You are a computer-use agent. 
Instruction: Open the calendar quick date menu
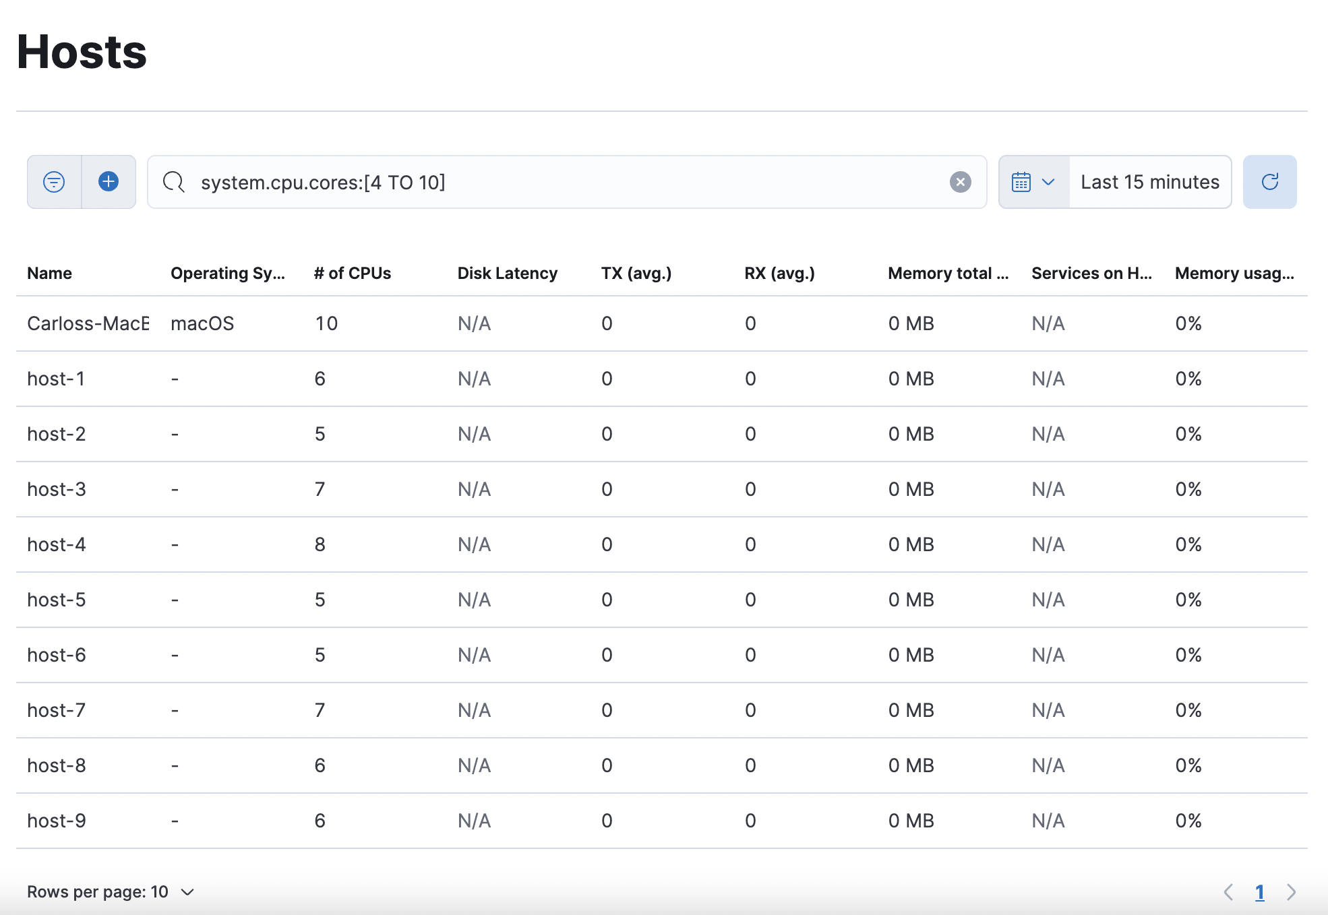[x=1033, y=182]
